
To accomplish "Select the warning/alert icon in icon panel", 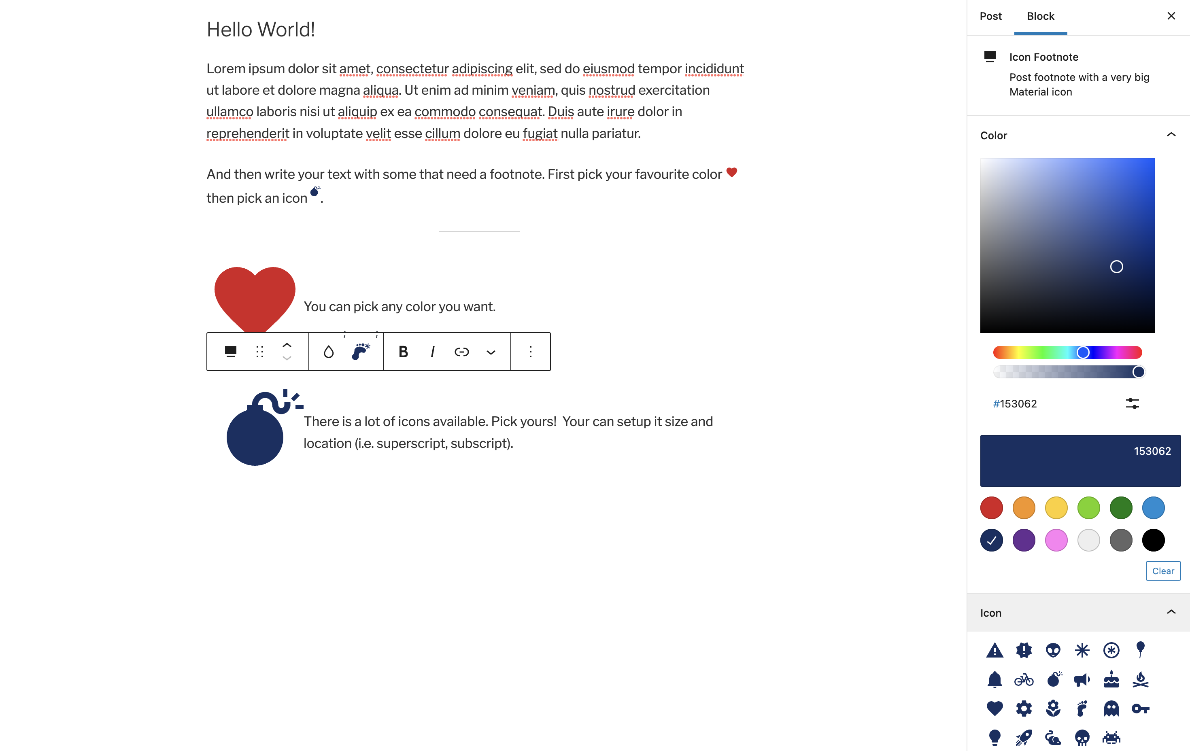I will coord(994,650).
